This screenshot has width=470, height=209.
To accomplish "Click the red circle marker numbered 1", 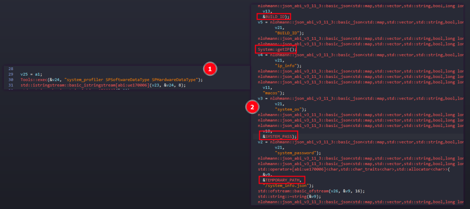I will (x=210, y=69).
